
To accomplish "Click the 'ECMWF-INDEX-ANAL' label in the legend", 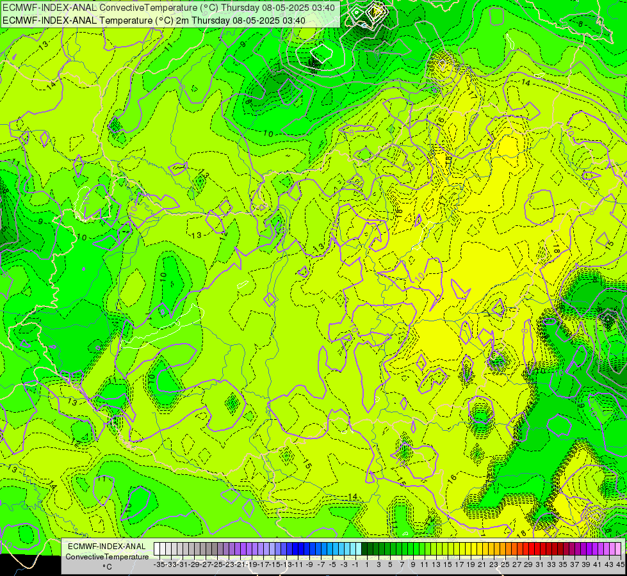I will click(107, 547).
